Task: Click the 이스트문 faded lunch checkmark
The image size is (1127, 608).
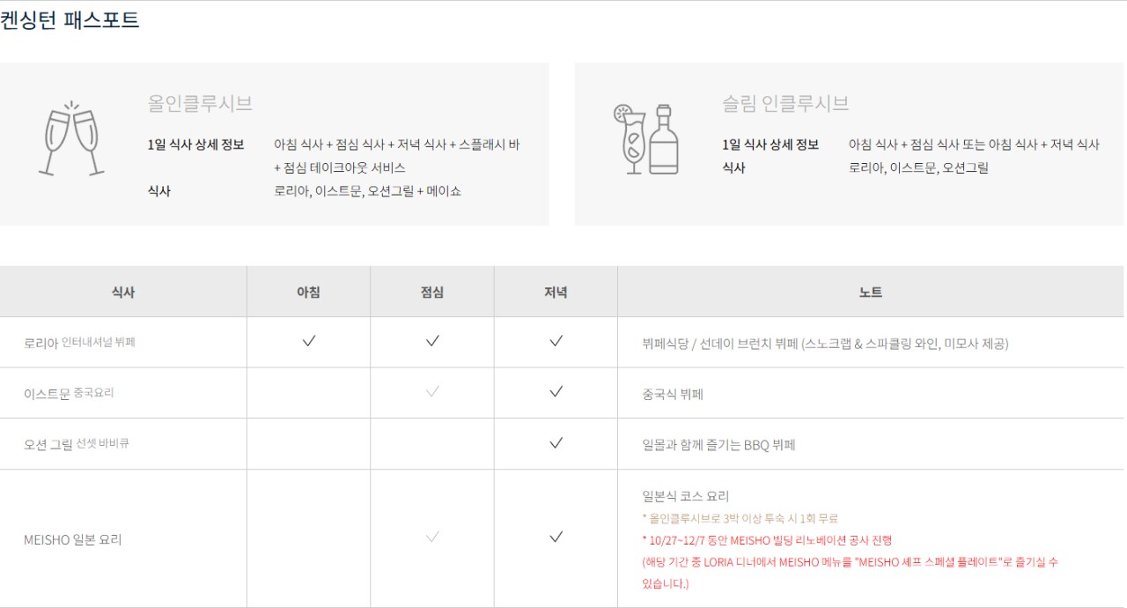Action: pos(432,392)
